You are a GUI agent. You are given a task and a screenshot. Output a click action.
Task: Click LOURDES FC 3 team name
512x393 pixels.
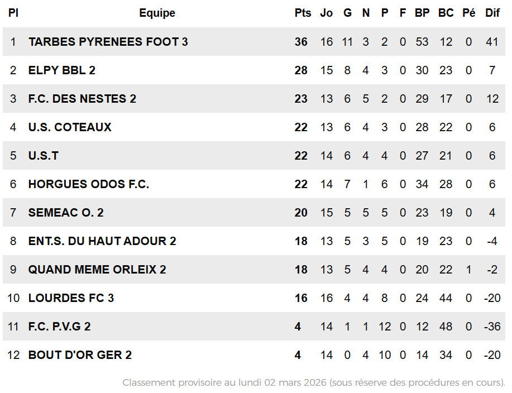tap(71, 298)
